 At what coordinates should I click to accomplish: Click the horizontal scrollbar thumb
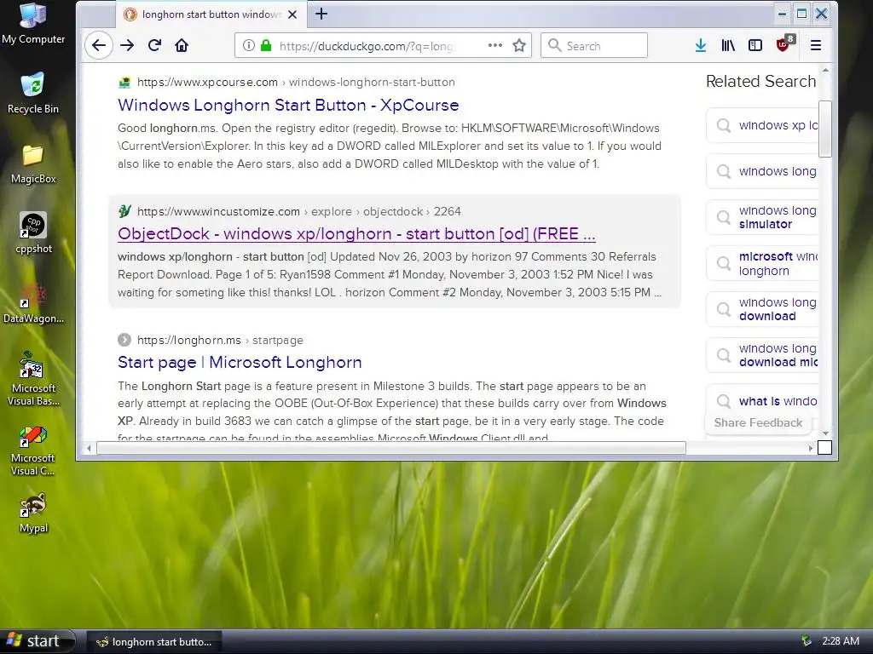click(390, 448)
